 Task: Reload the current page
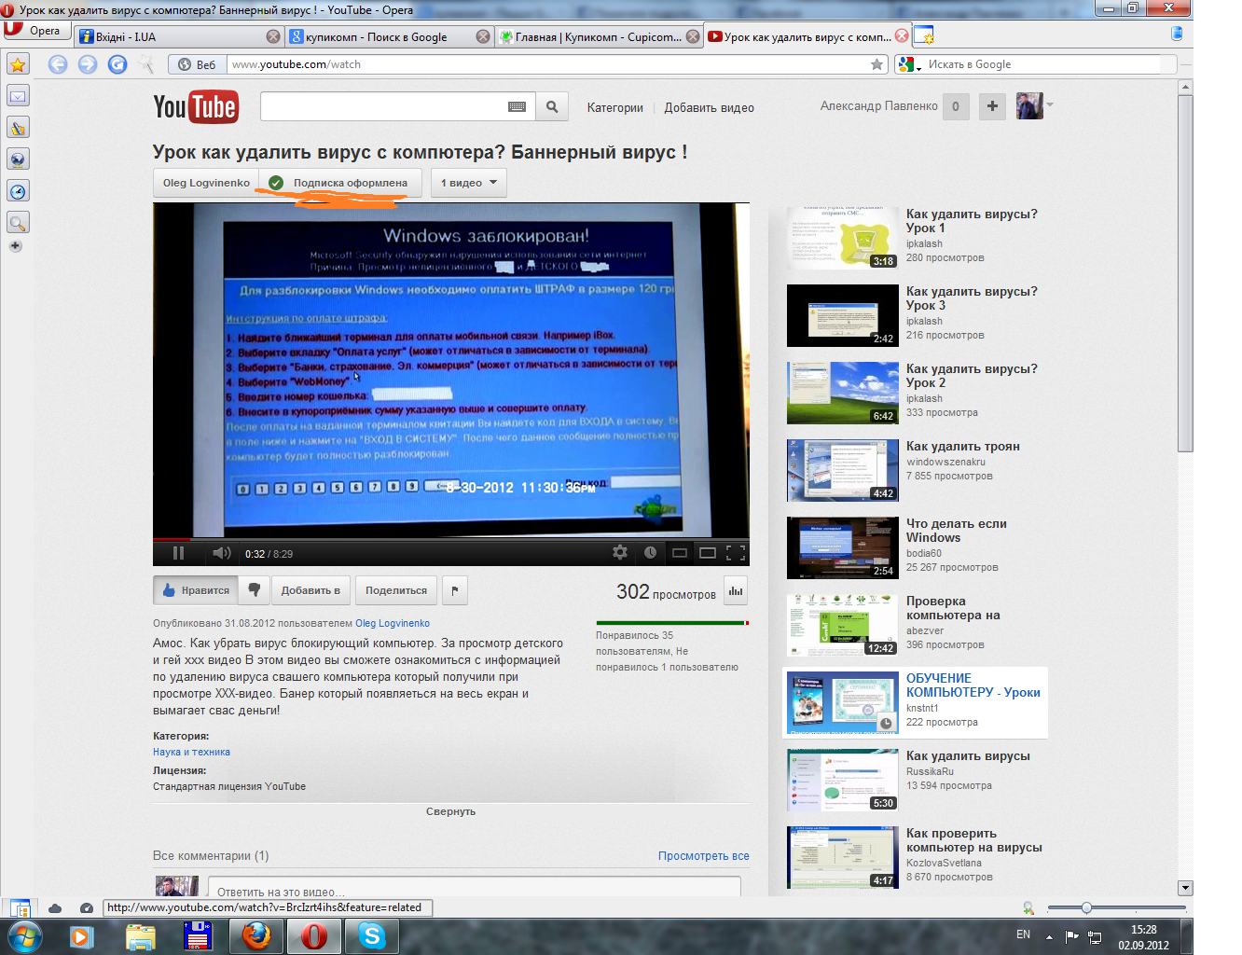[x=117, y=64]
